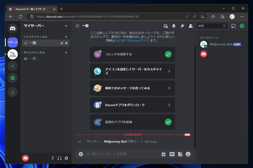253x168 pixels.
Task: Focus the #一般へメッセージを送信 input box
Action: (123, 154)
